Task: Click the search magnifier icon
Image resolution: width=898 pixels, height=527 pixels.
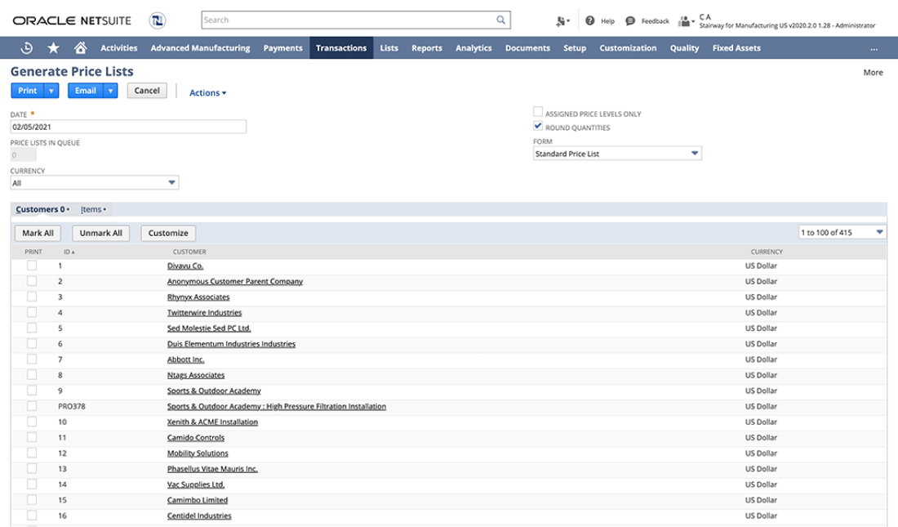Action: click(x=500, y=20)
